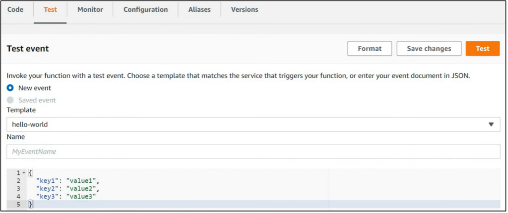Click the Template dropdown arrow

pyautogui.click(x=491, y=125)
